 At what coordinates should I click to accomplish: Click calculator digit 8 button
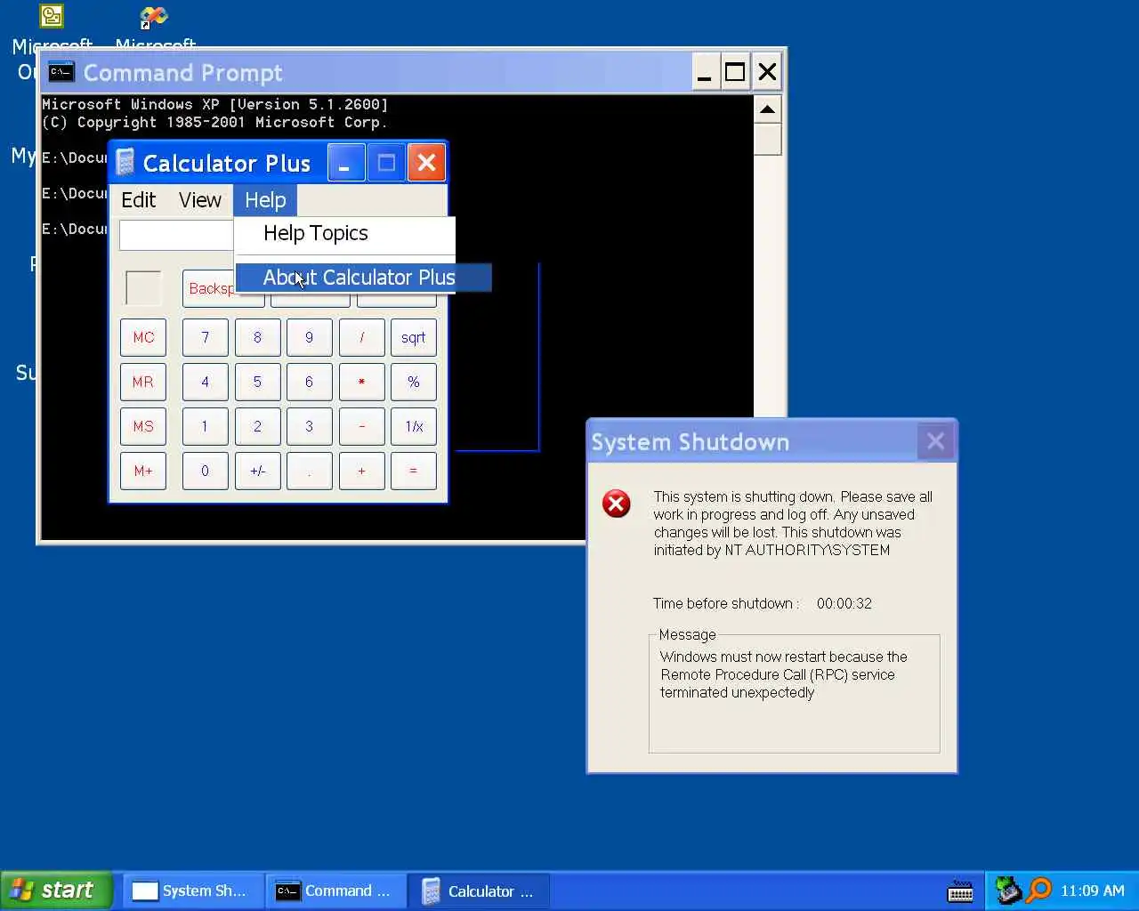coord(257,337)
